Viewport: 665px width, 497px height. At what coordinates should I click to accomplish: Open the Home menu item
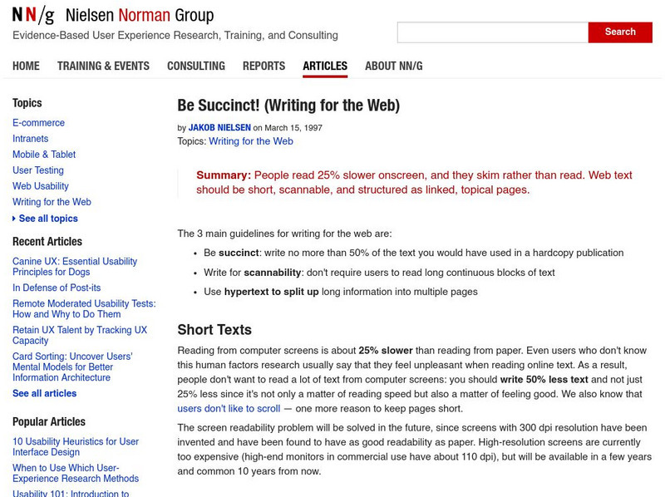pyautogui.click(x=26, y=66)
